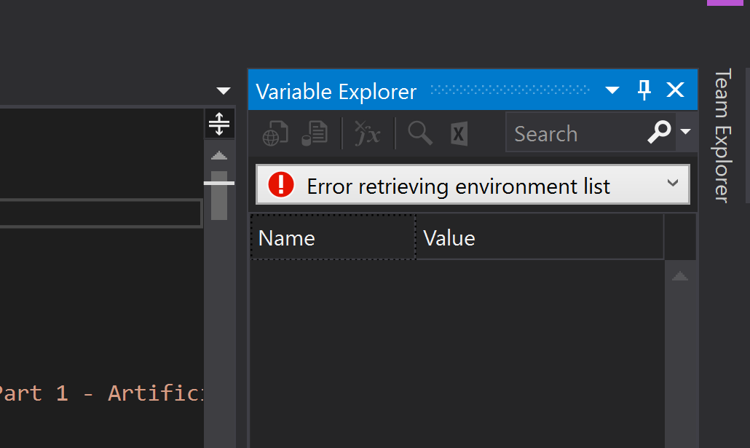Expand the search options dropdown arrow
The image size is (750, 448).
pos(685,132)
